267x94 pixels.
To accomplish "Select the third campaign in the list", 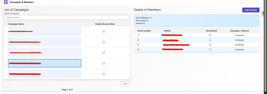I will click(x=45, y=53).
